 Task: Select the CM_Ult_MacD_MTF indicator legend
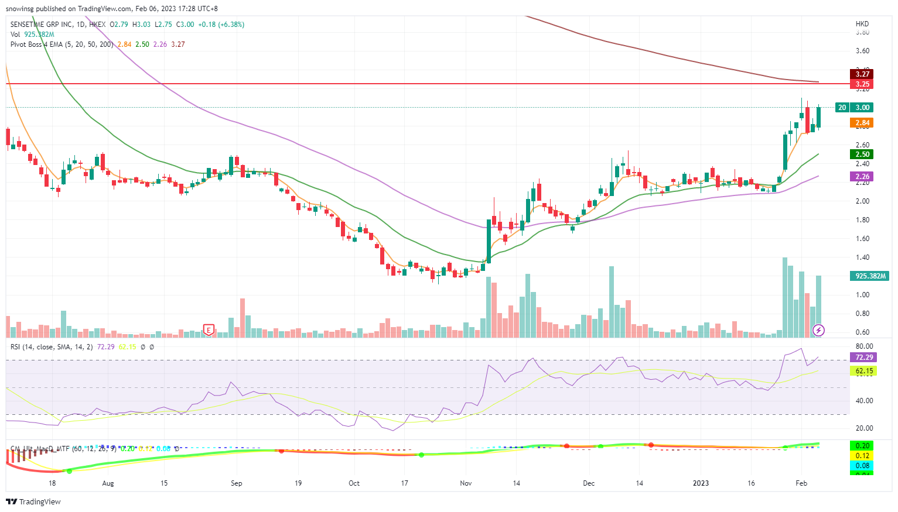point(64,449)
